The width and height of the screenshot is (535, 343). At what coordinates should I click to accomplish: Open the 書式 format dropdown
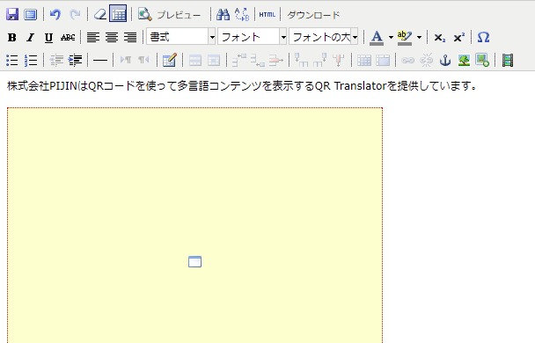pyautogui.click(x=181, y=36)
